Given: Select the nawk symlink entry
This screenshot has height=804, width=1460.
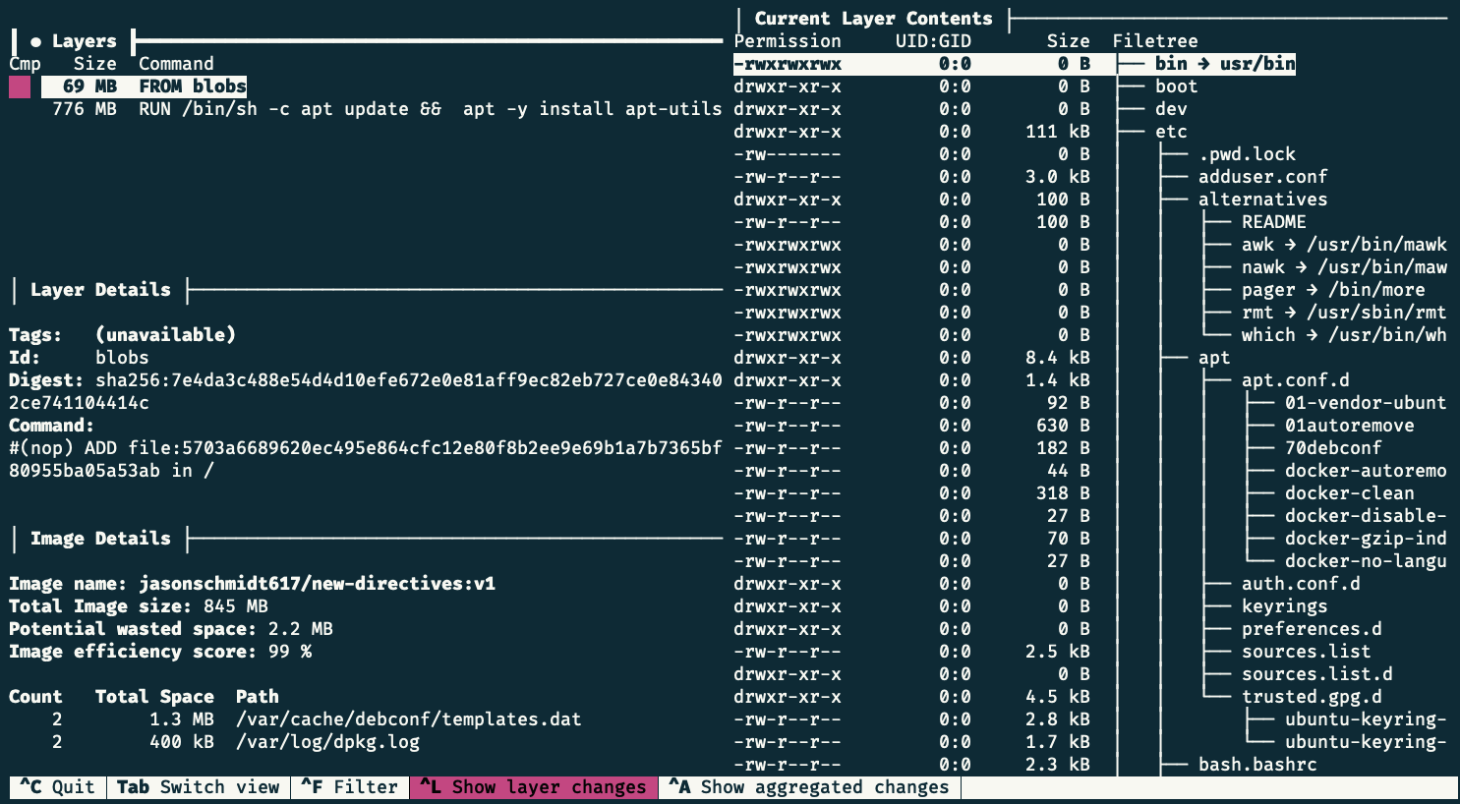Looking at the screenshot, I should point(1344,267).
